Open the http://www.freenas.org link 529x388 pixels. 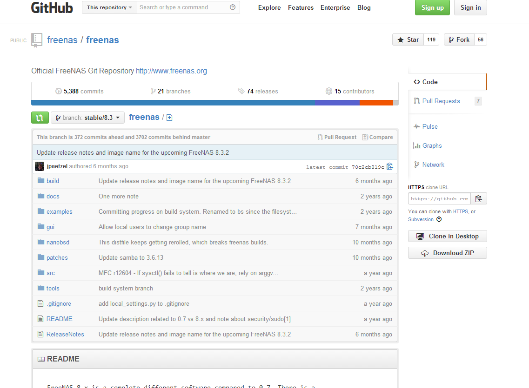tap(171, 71)
